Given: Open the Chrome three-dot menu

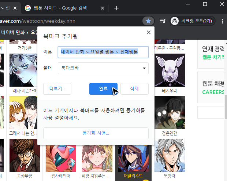Looking at the screenshot, I should [x=222, y=21].
